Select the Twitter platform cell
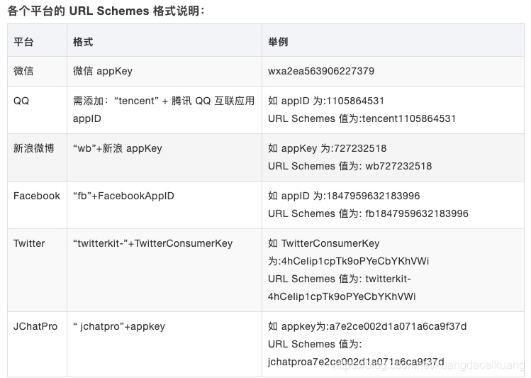531x378 pixels. (x=29, y=243)
